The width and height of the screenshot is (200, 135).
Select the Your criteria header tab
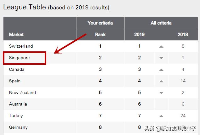tap(100, 23)
